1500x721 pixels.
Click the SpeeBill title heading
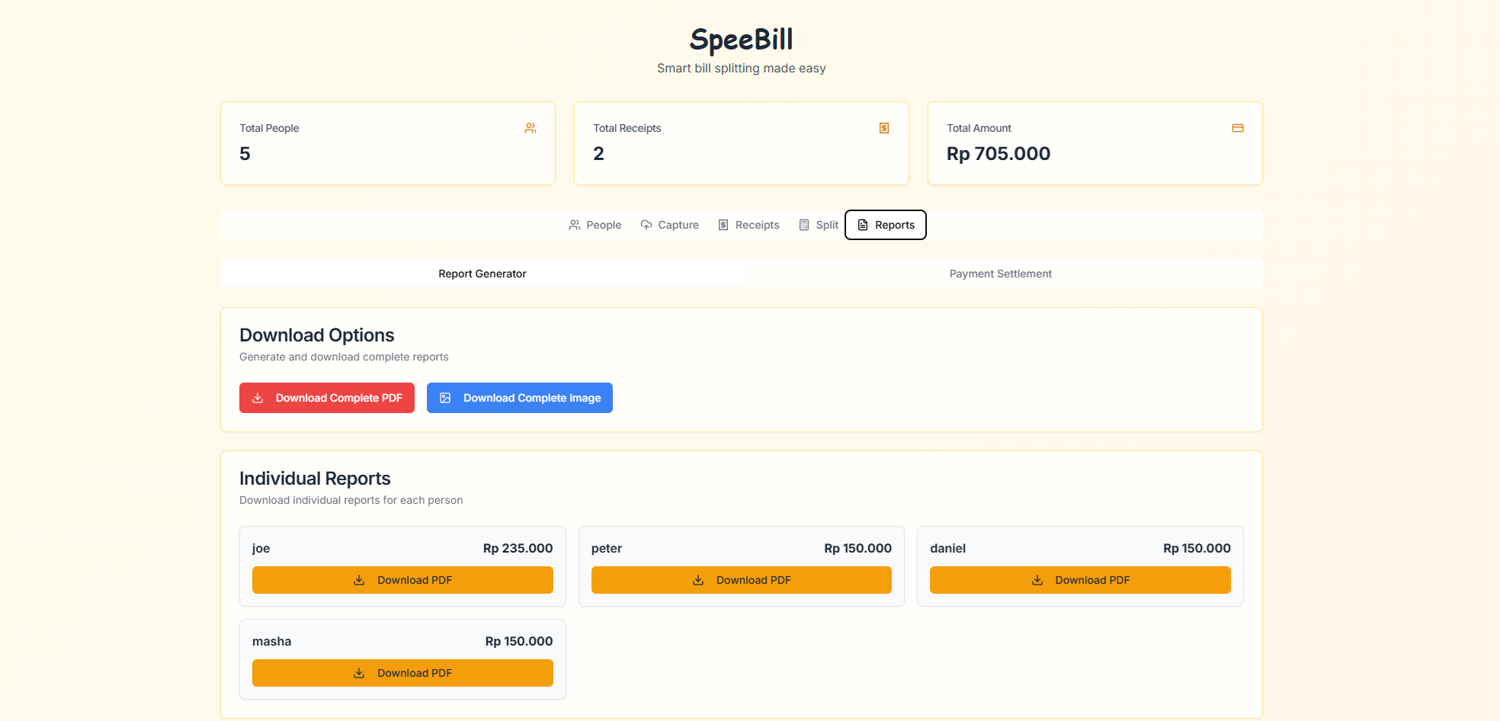pos(741,40)
